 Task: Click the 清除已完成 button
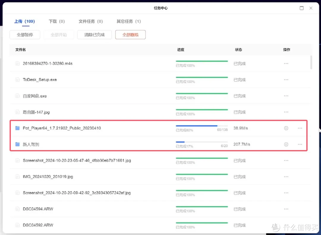(x=94, y=35)
